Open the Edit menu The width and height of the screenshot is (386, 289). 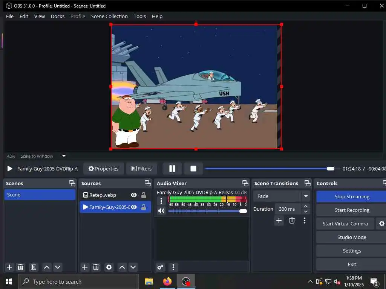click(x=24, y=16)
